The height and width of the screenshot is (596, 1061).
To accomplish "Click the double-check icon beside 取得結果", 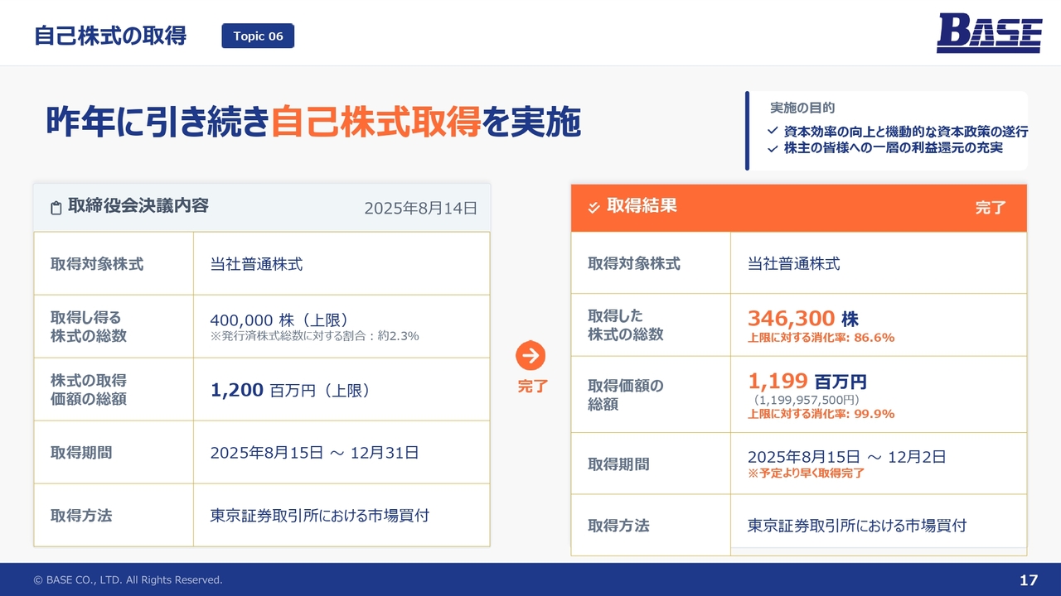I will coord(593,208).
